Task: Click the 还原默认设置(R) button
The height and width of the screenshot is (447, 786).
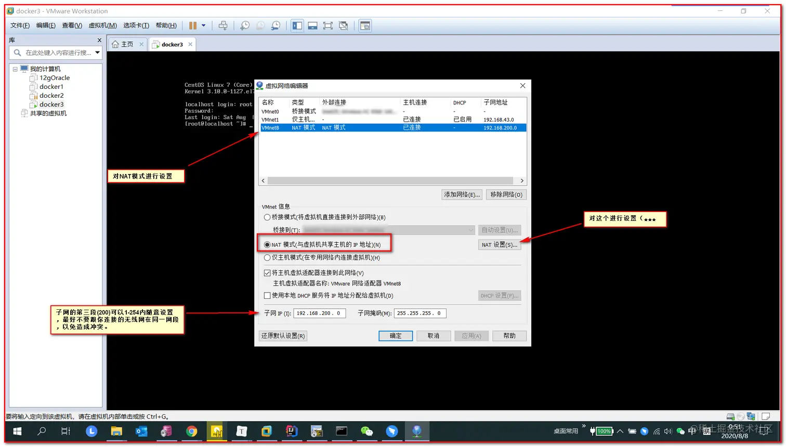Action: coord(283,336)
